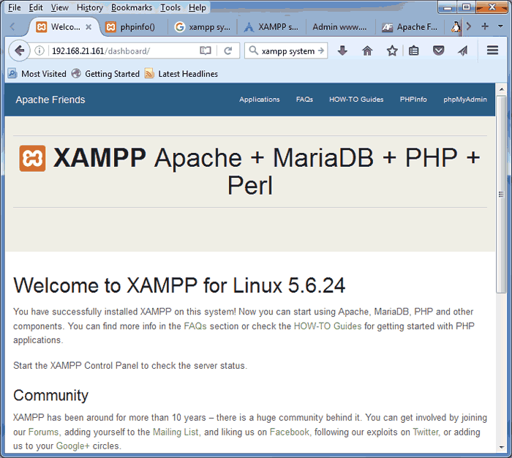Open the Edit menu
The image size is (512, 458).
[36, 7]
